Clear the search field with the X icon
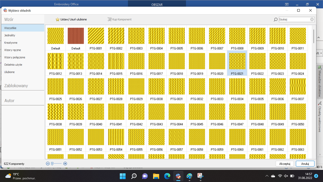 click(x=312, y=20)
